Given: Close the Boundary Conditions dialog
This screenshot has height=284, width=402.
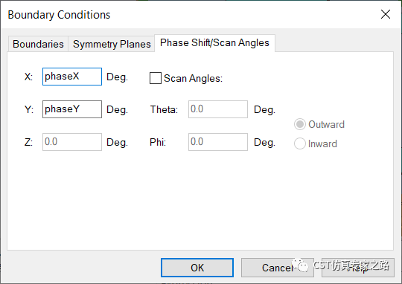Looking at the screenshot, I should [x=386, y=14].
